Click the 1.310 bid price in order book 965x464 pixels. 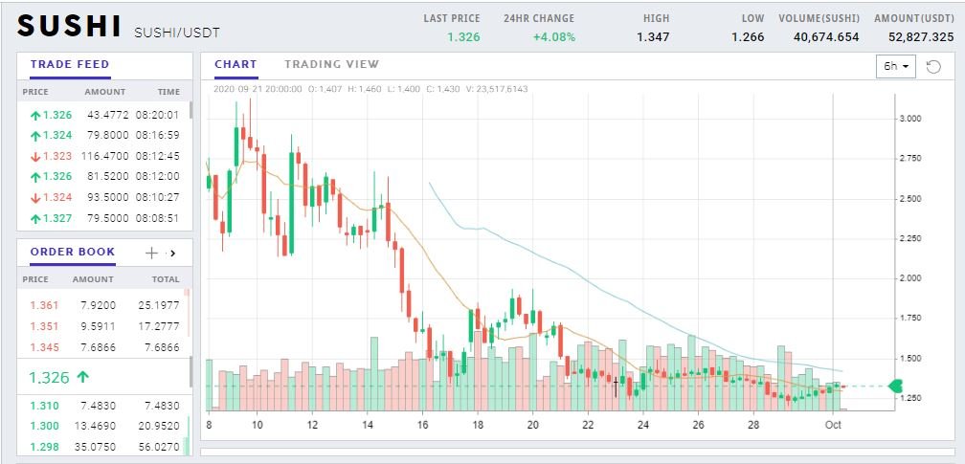click(x=44, y=406)
